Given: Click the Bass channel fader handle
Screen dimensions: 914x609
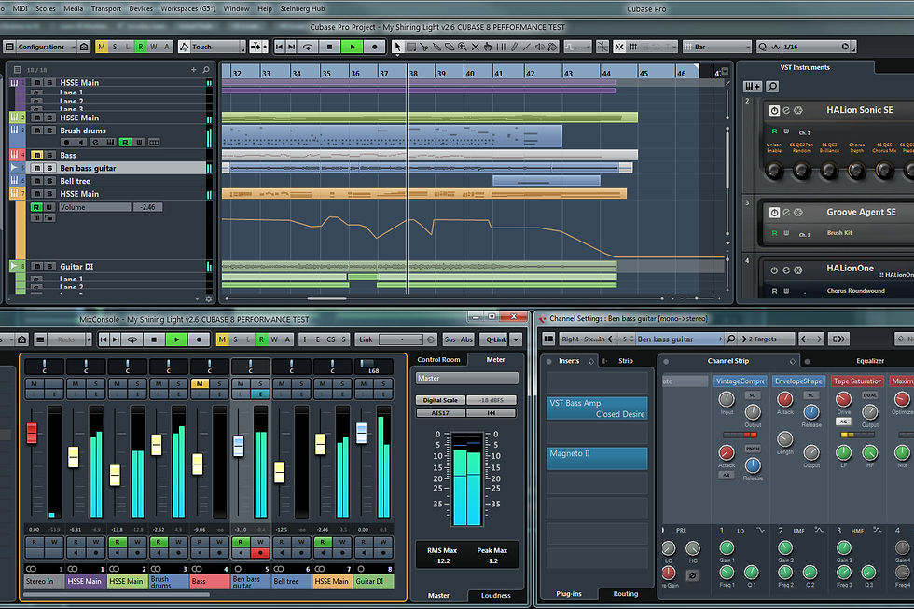Looking at the screenshot, I should pyautogui.click(x=198, y=464).
